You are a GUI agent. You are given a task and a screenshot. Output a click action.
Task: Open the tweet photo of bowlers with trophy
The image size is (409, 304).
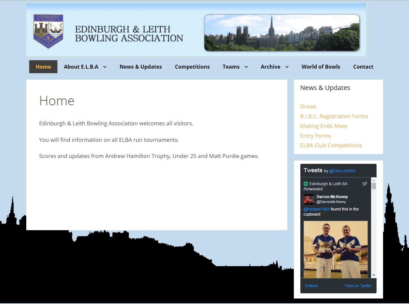(x=336, y=250)
